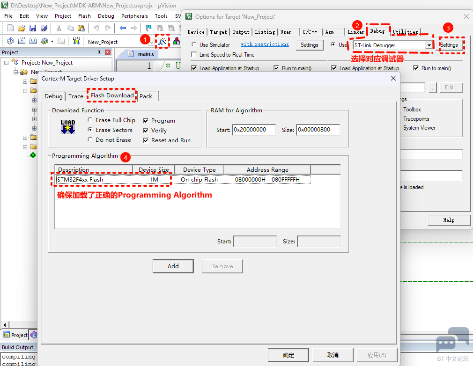The image size is (473, 366).
Task: Open the New_Project target dropdown
Action: (151, 42)
